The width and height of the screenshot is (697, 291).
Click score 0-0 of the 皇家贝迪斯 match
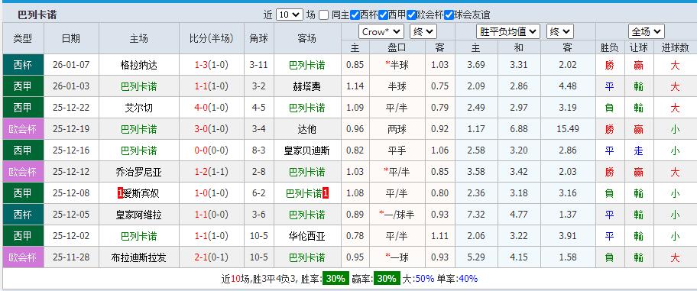[x=201, y=150]
